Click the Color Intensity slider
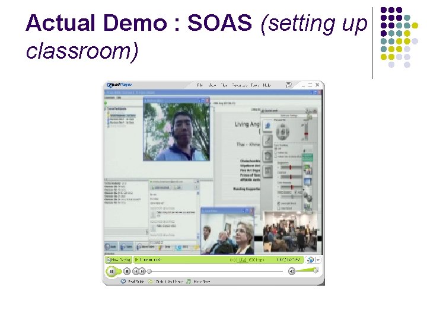427x320 pixels. [x=291, y=187]
